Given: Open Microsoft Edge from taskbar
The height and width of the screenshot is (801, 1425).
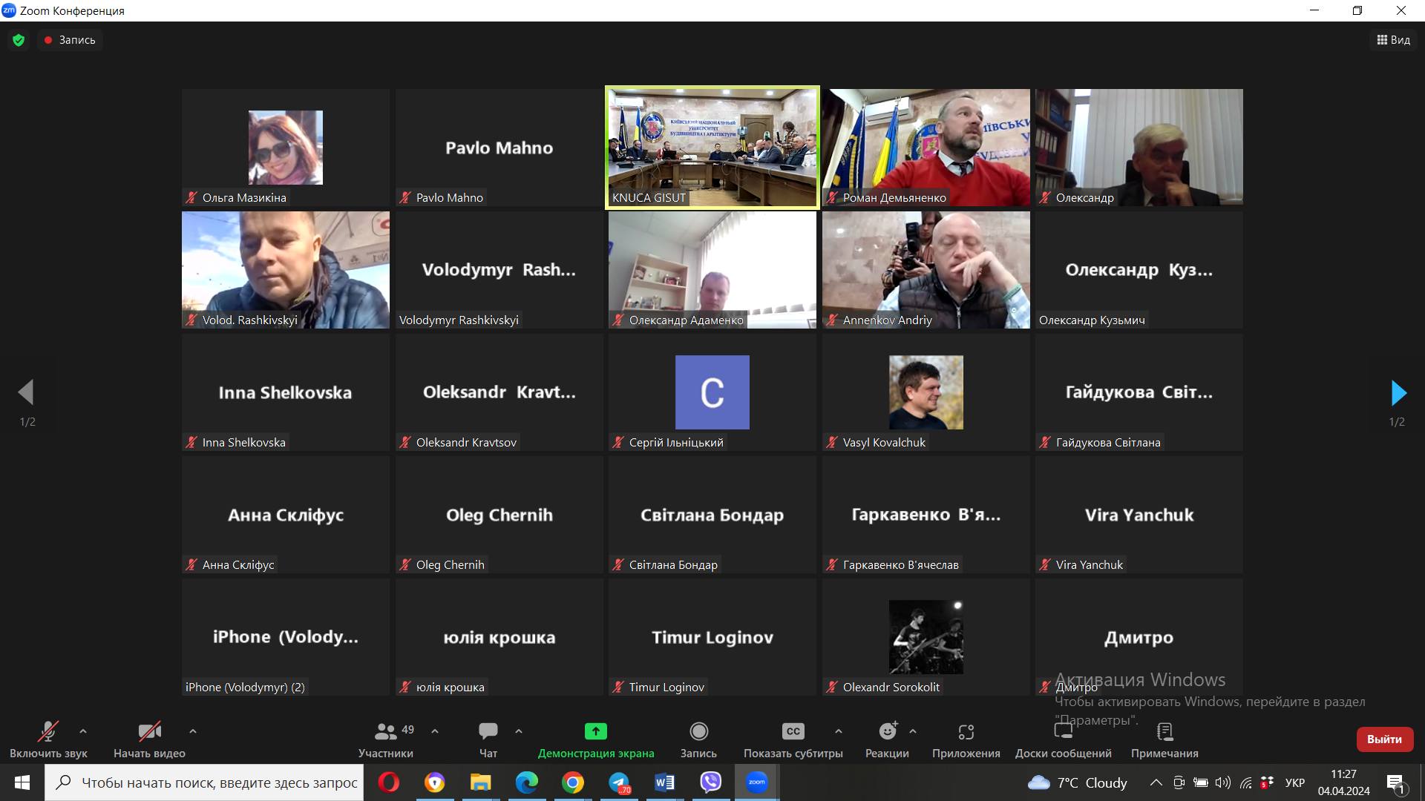Looking at the screenshot, I should tap(526, 782).
